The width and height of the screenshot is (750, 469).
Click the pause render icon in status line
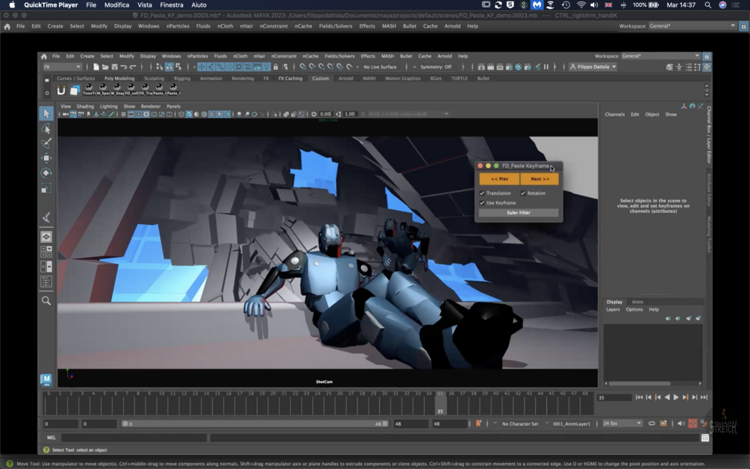click(x=546, y=67)
